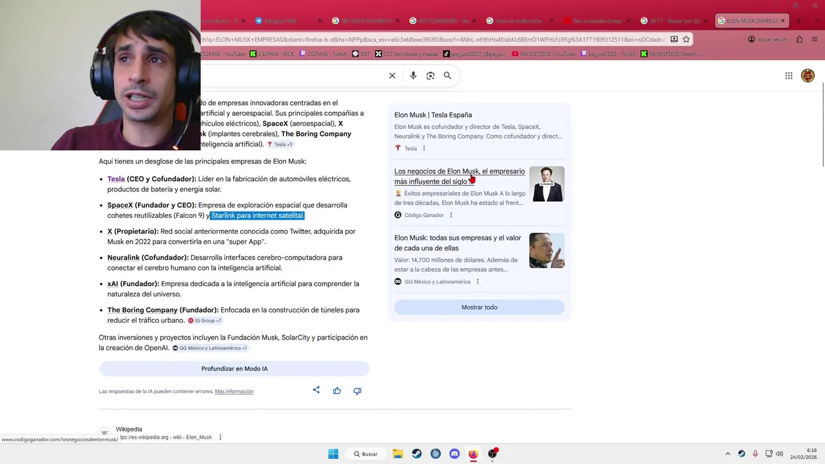Give thumbs down to AI overview

(357, 391)
